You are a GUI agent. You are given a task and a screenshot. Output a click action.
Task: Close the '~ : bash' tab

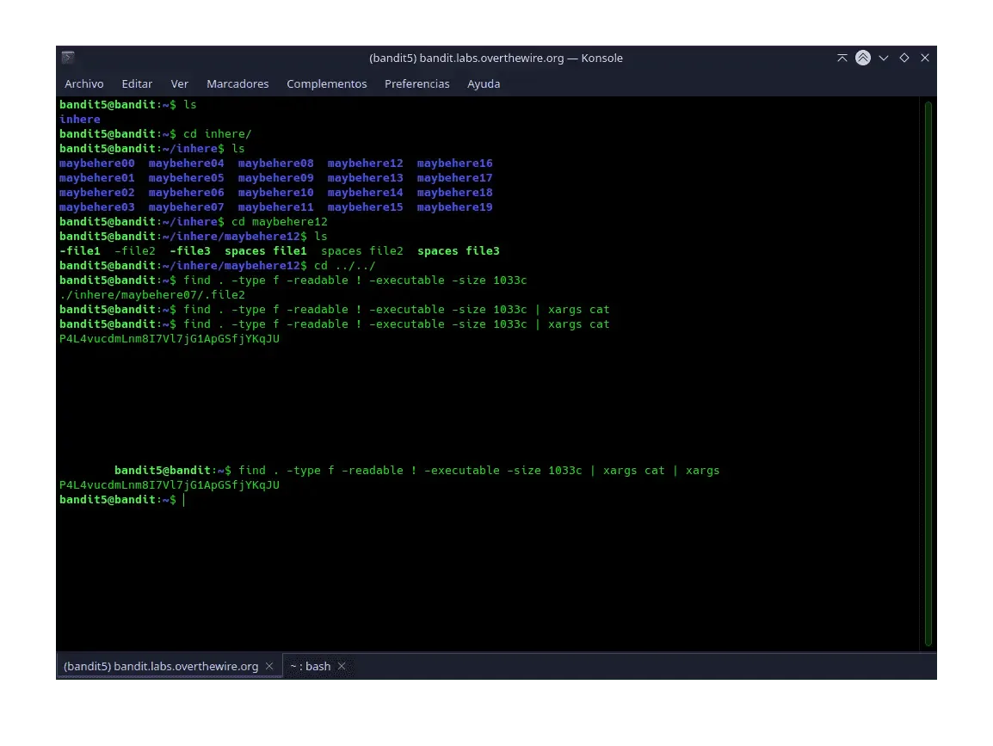point(342,666)
